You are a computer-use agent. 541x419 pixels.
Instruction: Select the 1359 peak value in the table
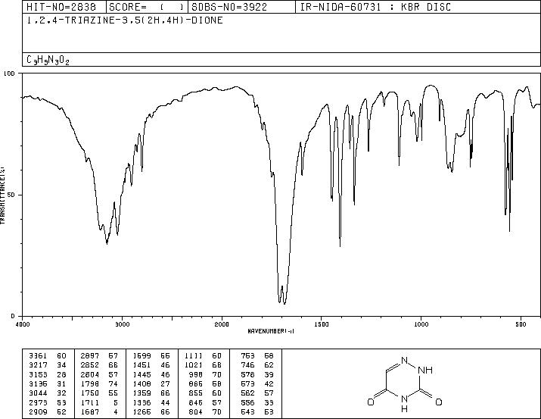(141, 393)
